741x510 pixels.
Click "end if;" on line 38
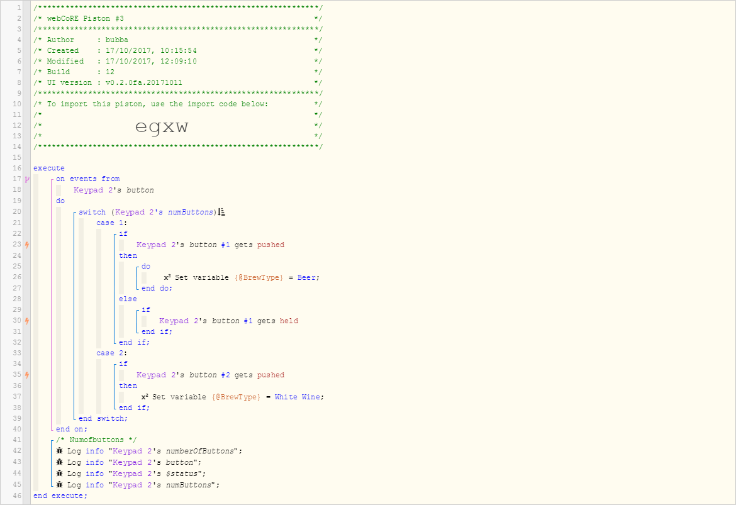point(134,408)
